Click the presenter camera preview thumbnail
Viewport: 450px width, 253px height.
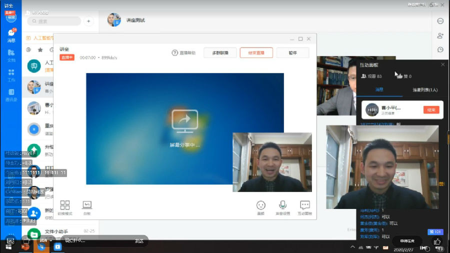pyautogui.click(x=272, y=162)
